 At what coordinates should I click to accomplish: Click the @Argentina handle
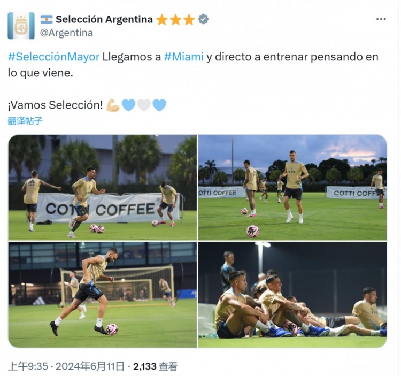[66, 33]
